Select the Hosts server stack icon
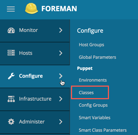 (11, 53)
